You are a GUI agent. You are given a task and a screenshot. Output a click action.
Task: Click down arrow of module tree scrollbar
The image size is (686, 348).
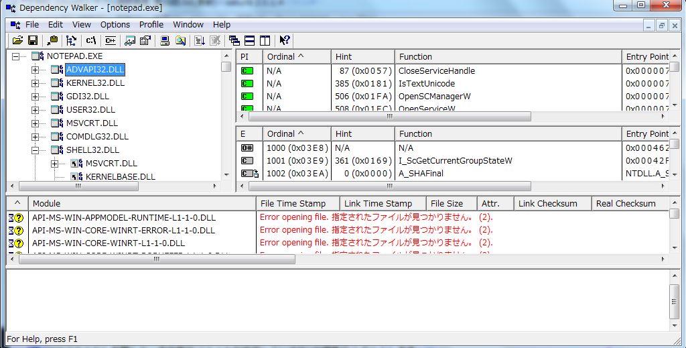(x=226, y=175)
